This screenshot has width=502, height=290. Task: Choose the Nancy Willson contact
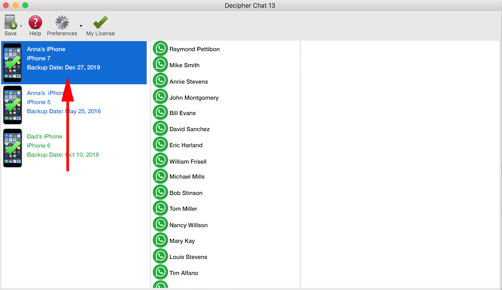[188, 225]
